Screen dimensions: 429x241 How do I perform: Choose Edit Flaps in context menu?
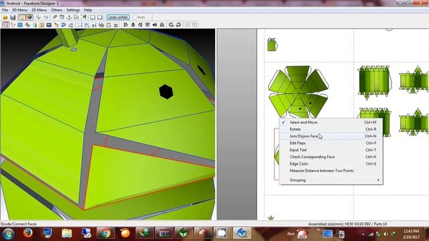tap(330, 143)
